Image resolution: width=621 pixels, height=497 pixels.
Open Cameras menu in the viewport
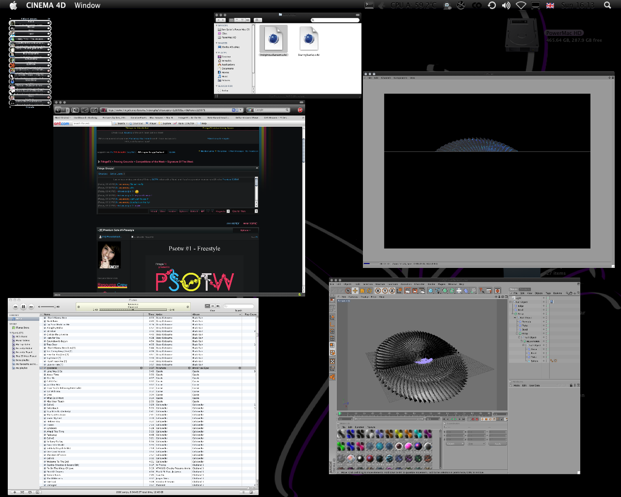[x=353, y=297]
